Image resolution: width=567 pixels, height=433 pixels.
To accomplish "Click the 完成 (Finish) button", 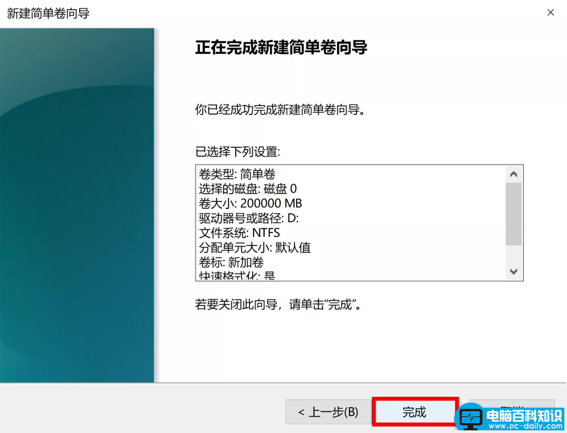I will click(x=415, y=411).
